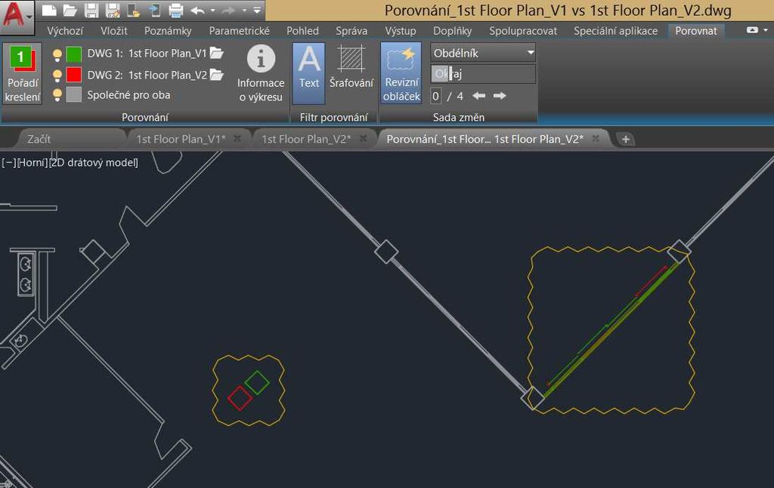This screenshot has height=488, width=774.
Task: Toggle Společné pro oba visibility bulb
Action: point(57,94)
